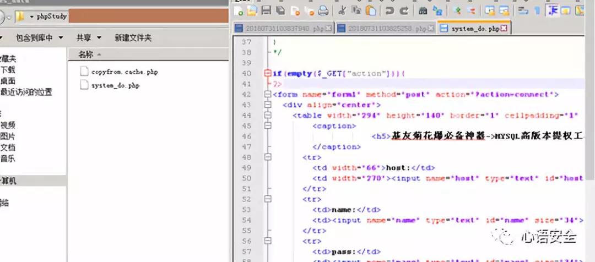Click the New file icon in Notepad++
Screen dimensions: 595x262
(x=239, y=11)
